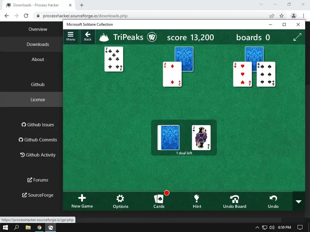Go forward in the browser
This screenshot has height=232, width=310.
click(16, 16)
